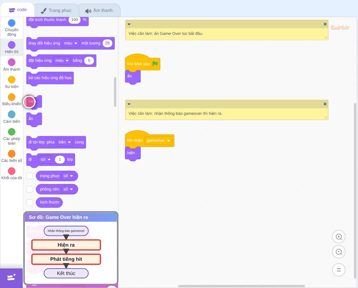The height and width of the screenshot is (288, 358).
Task: Collapse the 'ẩn Game Over' comment
Action: click(129, 24)
